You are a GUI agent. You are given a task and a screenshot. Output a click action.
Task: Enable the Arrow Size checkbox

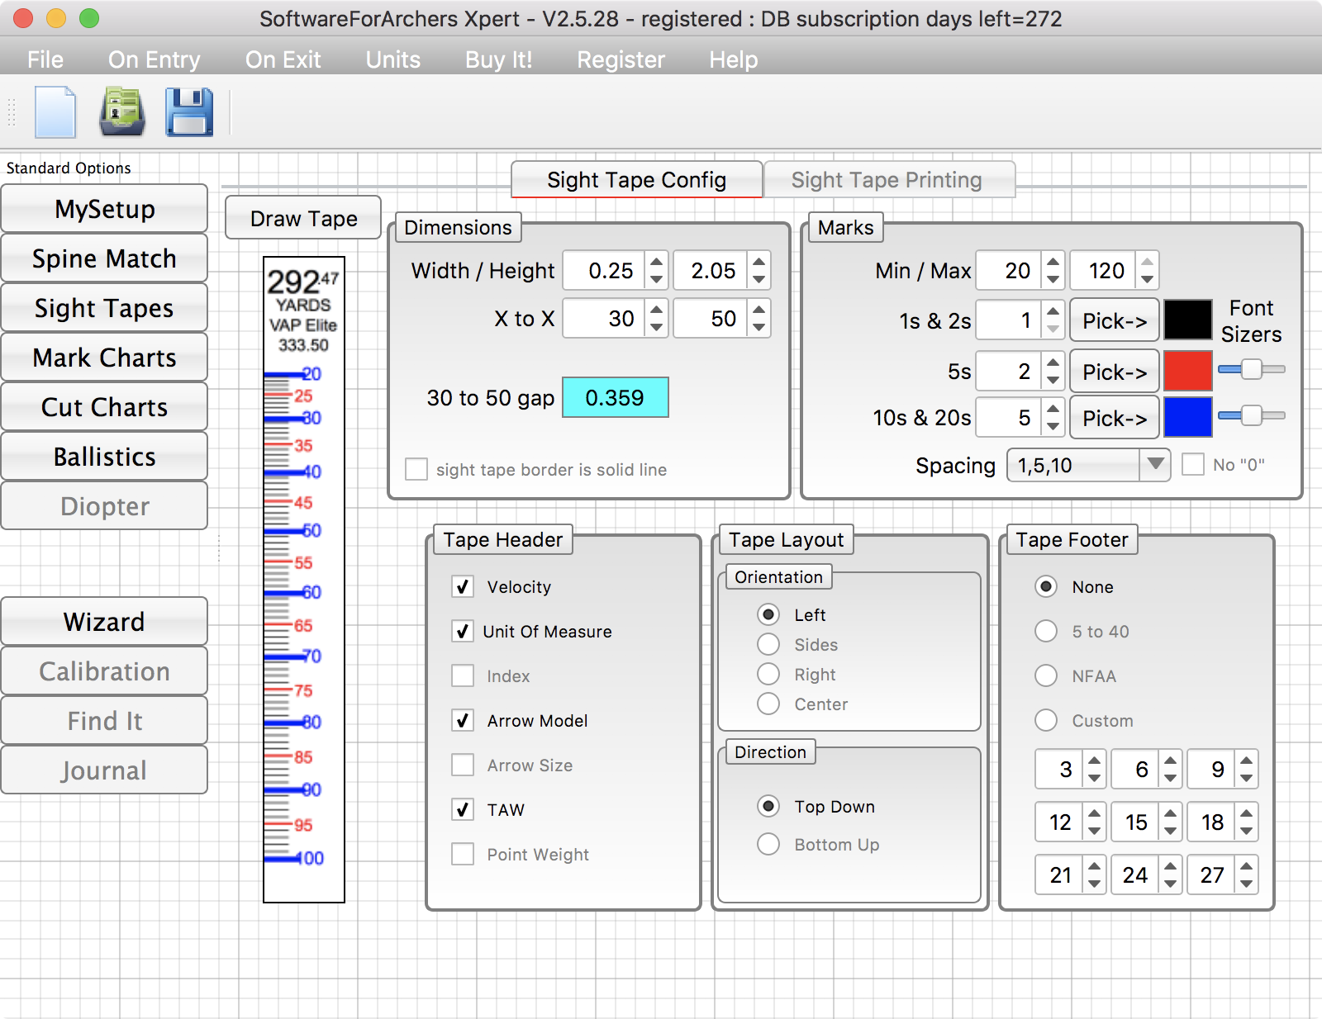pos(463,765)
